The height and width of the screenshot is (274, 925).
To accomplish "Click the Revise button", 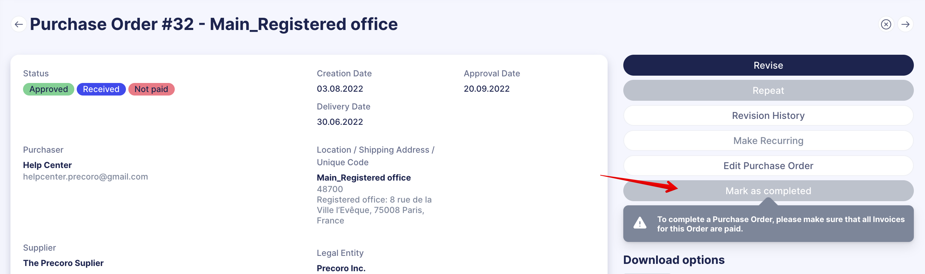I will (x=768, y=65).
